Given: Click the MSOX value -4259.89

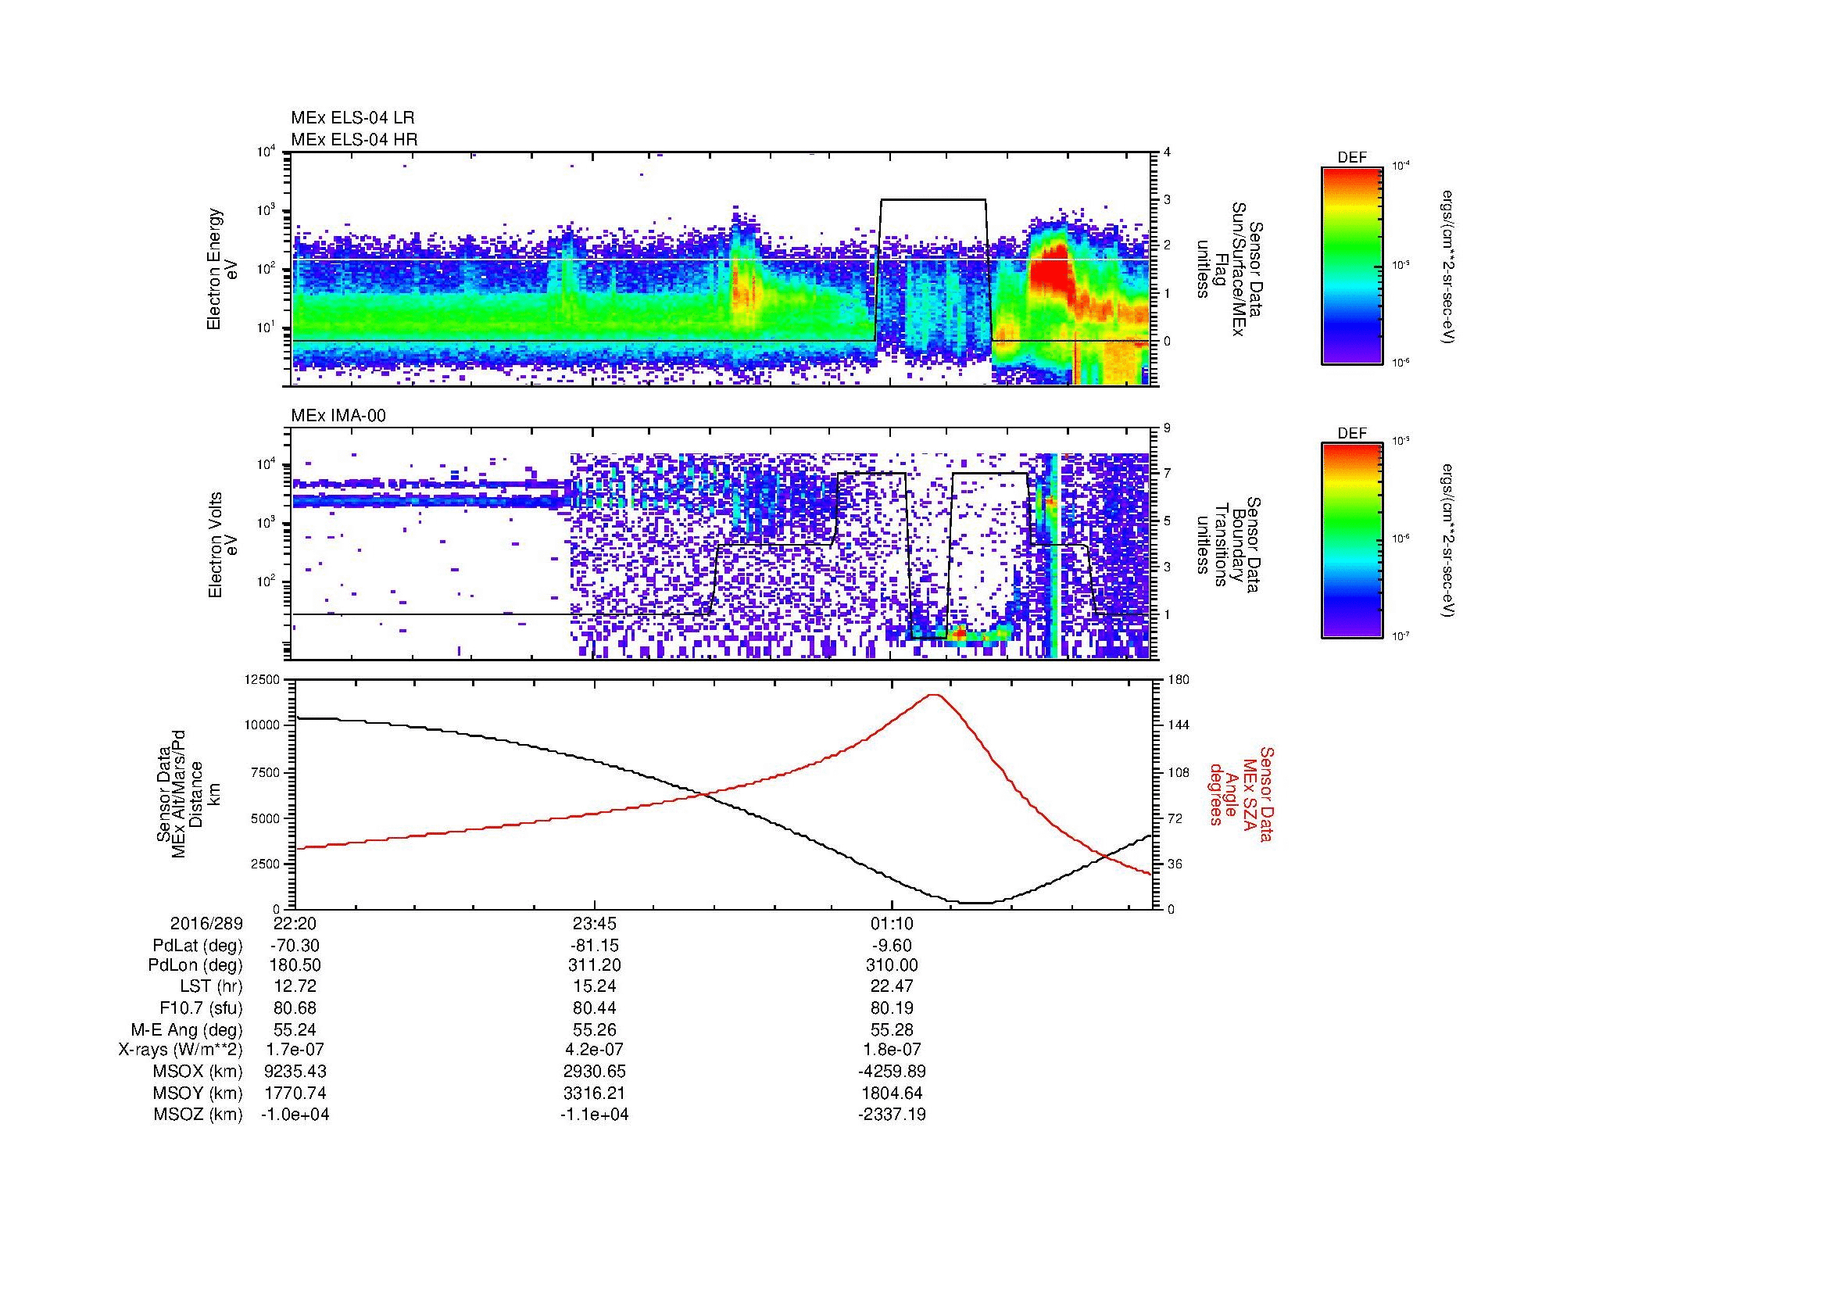Looking at the screenshot, I should tap(892, 1072).
